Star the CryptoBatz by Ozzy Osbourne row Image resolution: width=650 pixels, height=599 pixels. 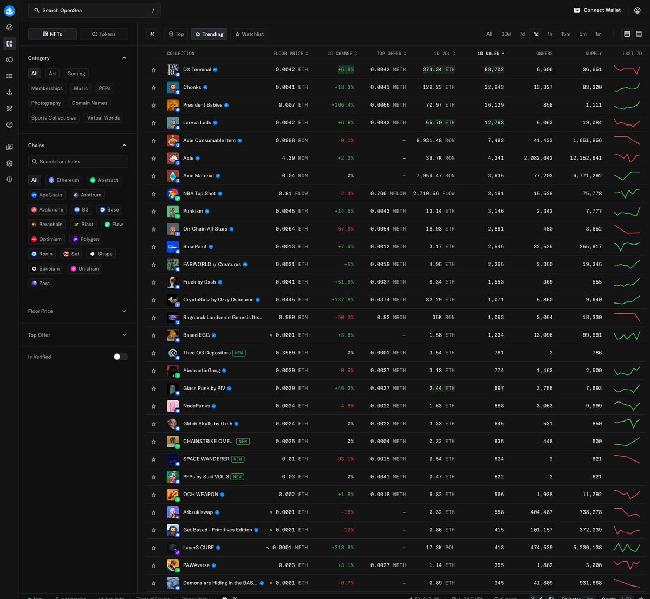point(154,300)
